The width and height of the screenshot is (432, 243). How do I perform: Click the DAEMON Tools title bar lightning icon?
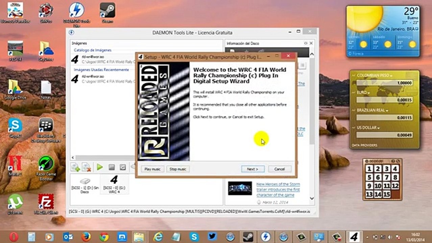pos(71,32)
